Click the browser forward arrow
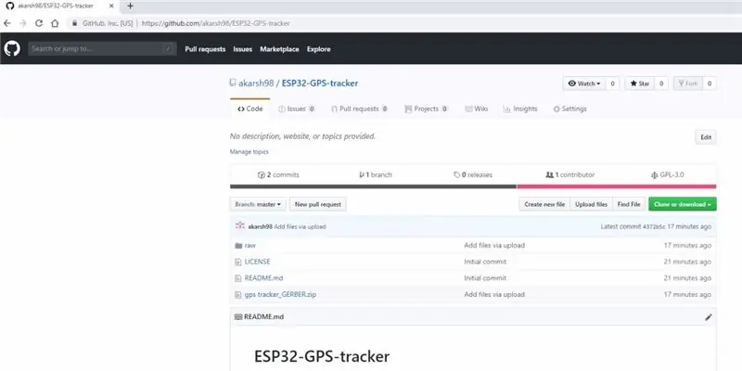 click(22, 23)
